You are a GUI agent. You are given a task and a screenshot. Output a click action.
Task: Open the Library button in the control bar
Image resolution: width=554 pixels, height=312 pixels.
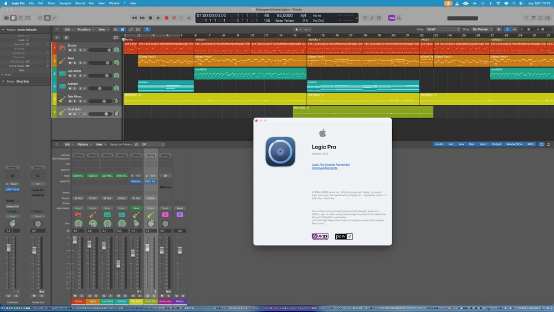(6, 18)
